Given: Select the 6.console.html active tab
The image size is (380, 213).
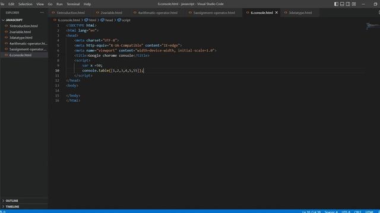Looking at the screenshot, I should point(262,12).
